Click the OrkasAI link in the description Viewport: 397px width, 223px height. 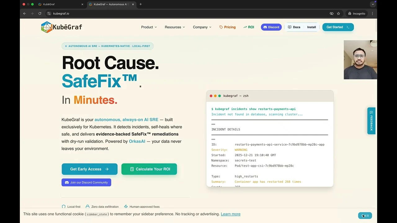137,141
